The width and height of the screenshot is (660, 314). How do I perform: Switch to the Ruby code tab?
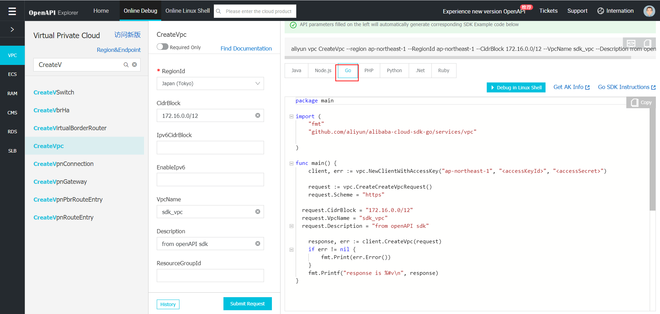[x=444, y=70]
